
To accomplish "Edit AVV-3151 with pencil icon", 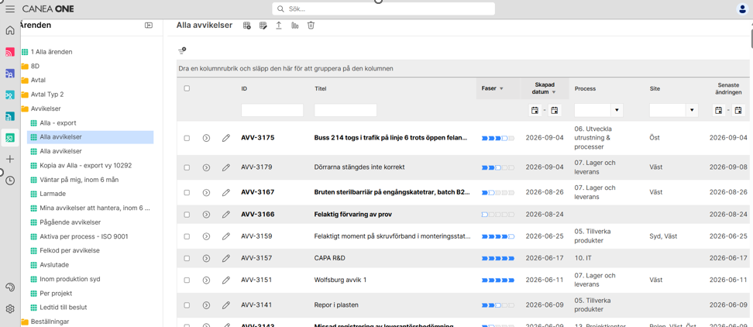I will [225, 280].
